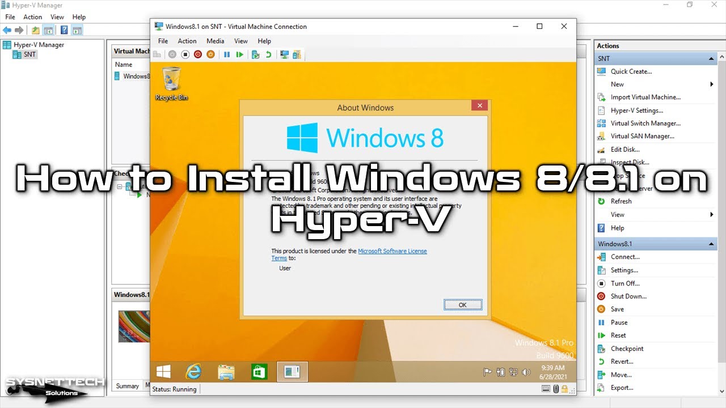
Task: Click Checkpoint under Windows8.1 actions
Action: [627, 348]
